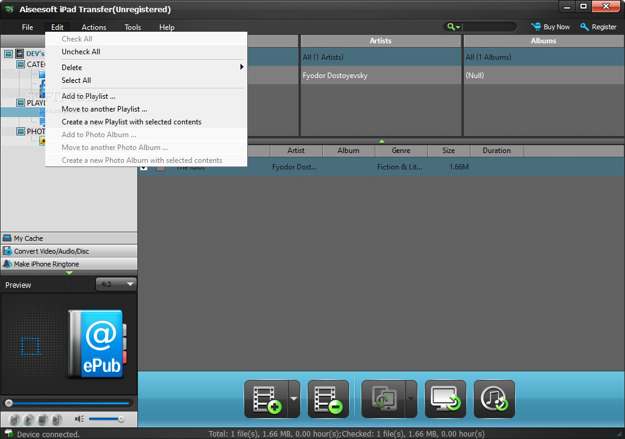625x439 pixels.
Task: Click the export to iTunes button
Action: [494, 399]
